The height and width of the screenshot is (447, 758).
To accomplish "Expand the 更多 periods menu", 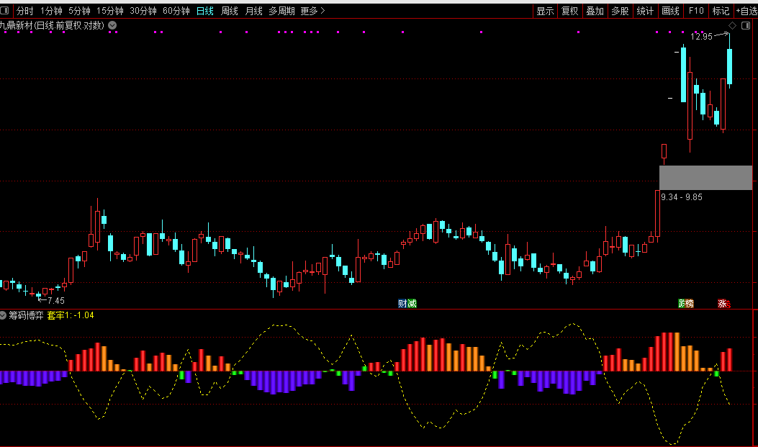I will pos(312,11).
